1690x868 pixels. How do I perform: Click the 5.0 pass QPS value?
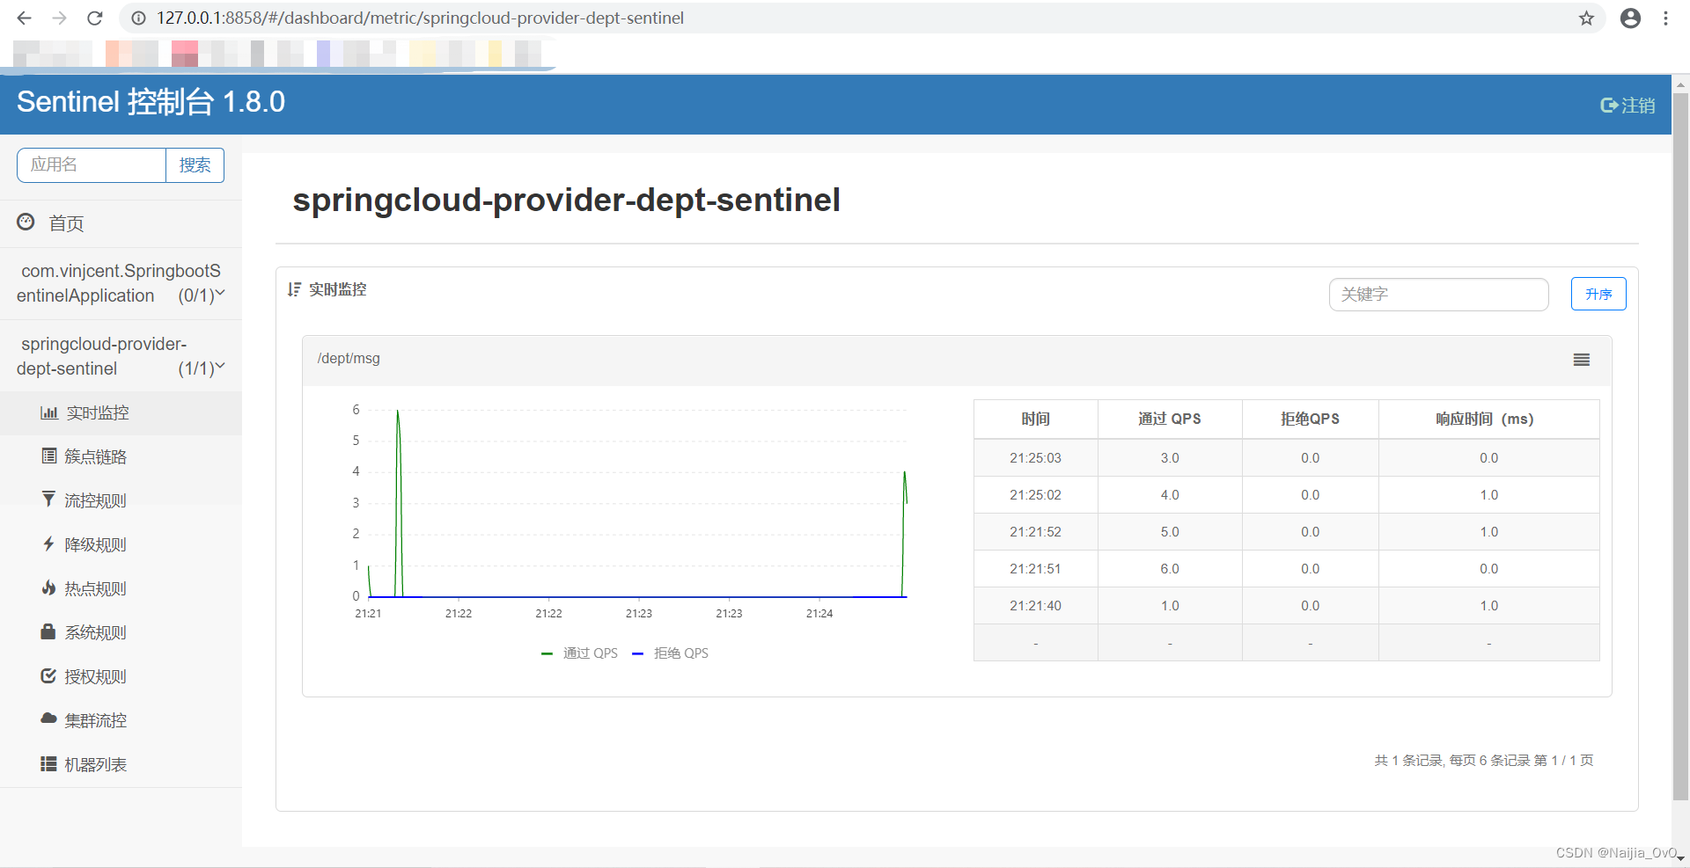point(1169,531)
